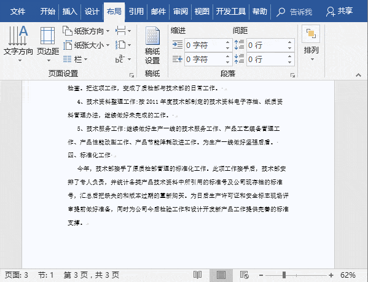Open the 文字方向 text direction tool
This screenshot has width=368, height=282.
(x=18, y=44)
